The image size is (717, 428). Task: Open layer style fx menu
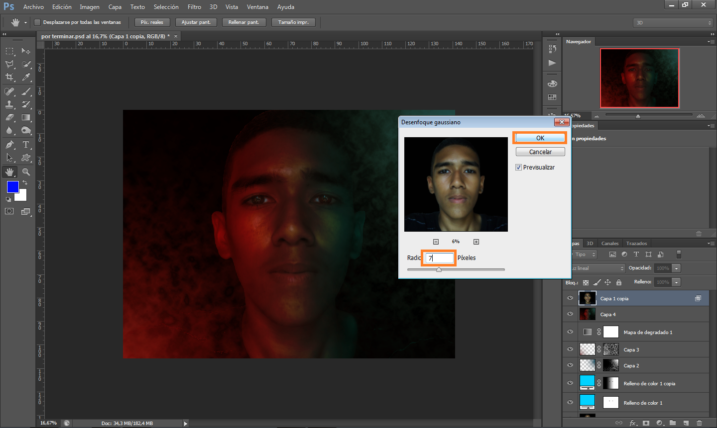633,423
